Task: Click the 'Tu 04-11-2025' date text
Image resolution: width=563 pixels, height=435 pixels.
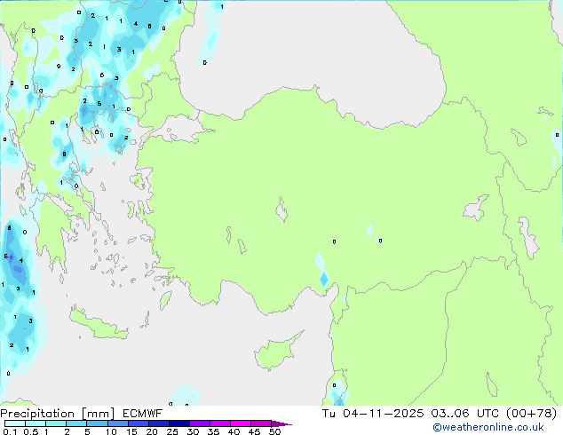Action: point(373,414)
